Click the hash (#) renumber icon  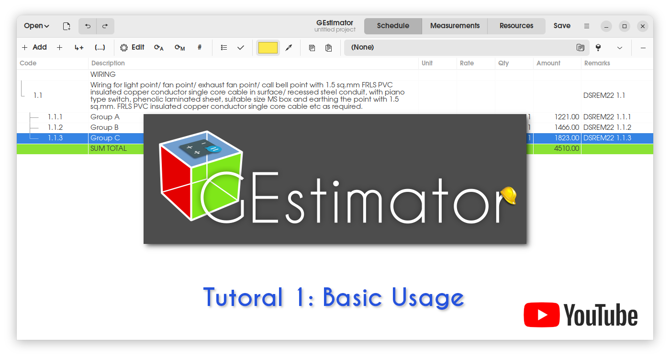tap(200, 47)
